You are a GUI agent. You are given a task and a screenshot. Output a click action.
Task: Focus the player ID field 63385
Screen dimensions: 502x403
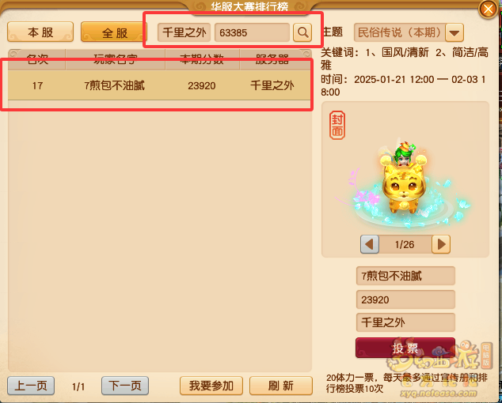click(x=253, y=32)
